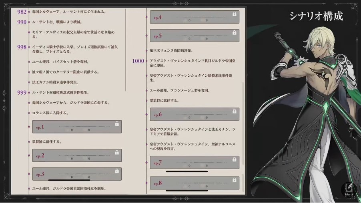Click the lock icon on ep.2
This screenshot has width=361, height=203.
point(117,152)
